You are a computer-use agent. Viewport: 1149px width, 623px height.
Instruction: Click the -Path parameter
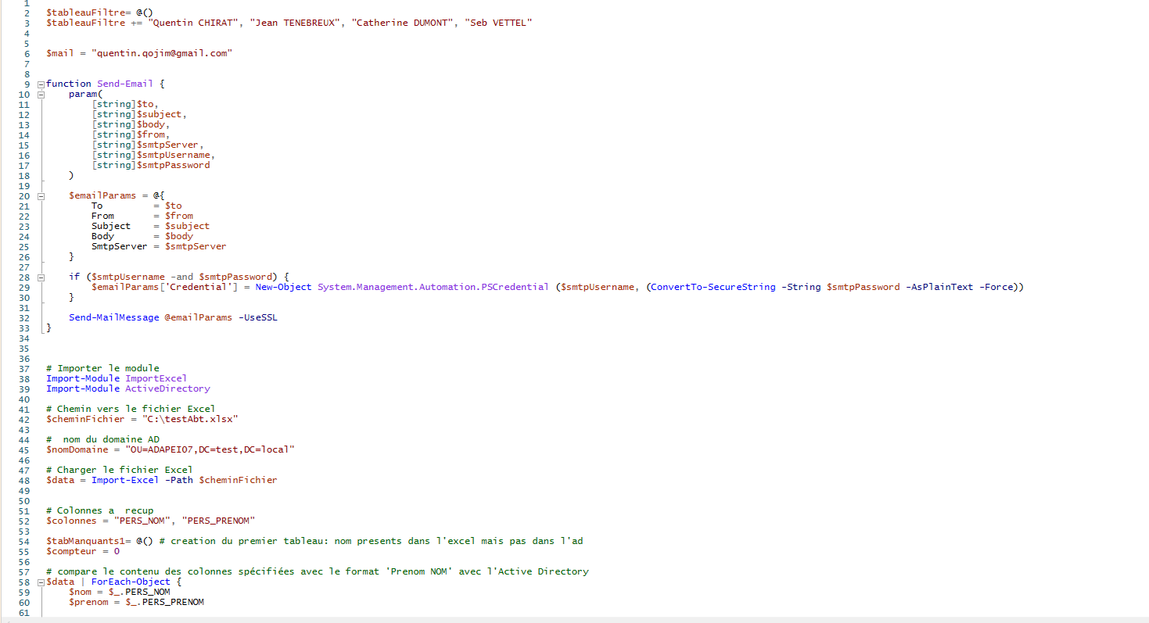pos(179,480)
